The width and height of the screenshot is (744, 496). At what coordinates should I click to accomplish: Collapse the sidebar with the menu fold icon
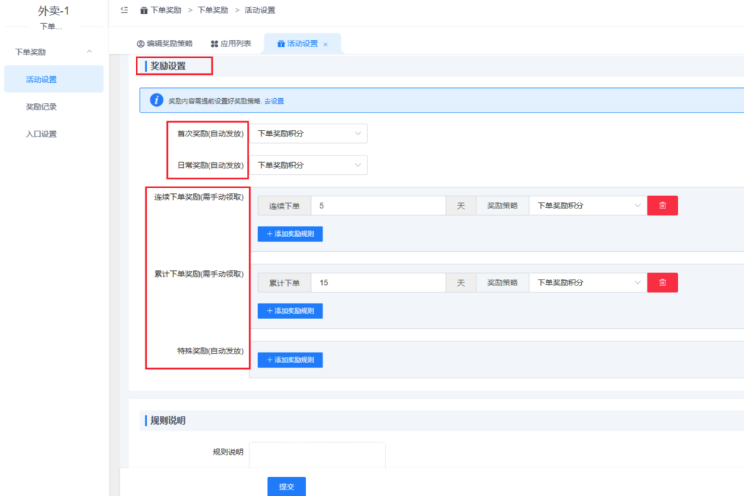pyautogui.click(x=124, y=10)
